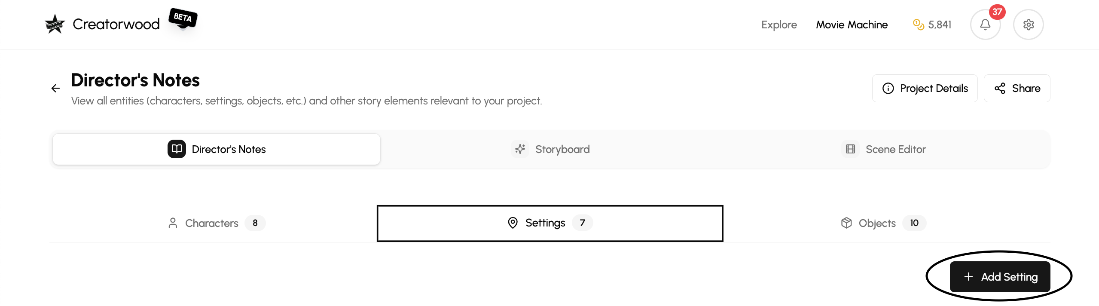Viewport: 1099px width, 306px height.
Task: Open the notifications bell
Action: 985,24
